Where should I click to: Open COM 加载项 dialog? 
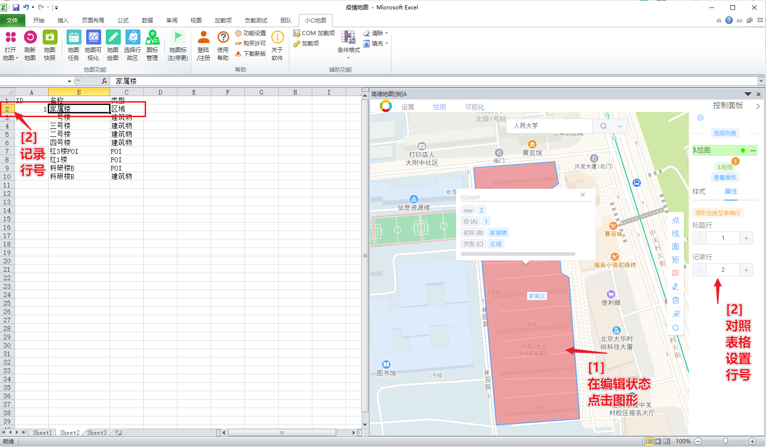(314, 33)
